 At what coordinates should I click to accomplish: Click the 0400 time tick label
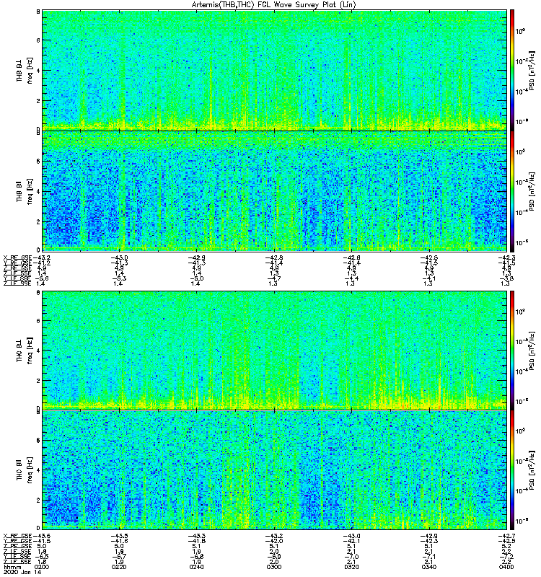[506, 567]
